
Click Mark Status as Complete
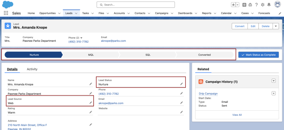click(x=258, y=55)
